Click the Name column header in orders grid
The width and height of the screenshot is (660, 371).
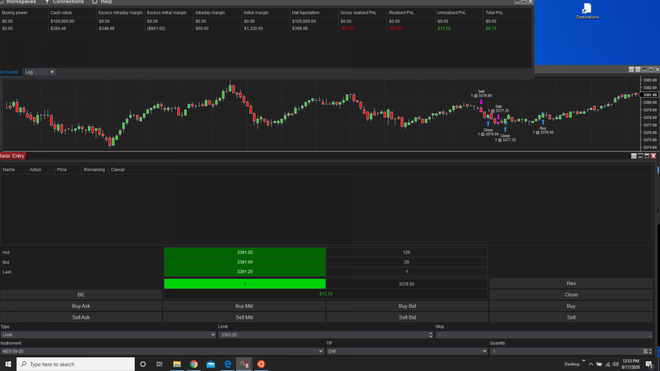click(14, 169)
